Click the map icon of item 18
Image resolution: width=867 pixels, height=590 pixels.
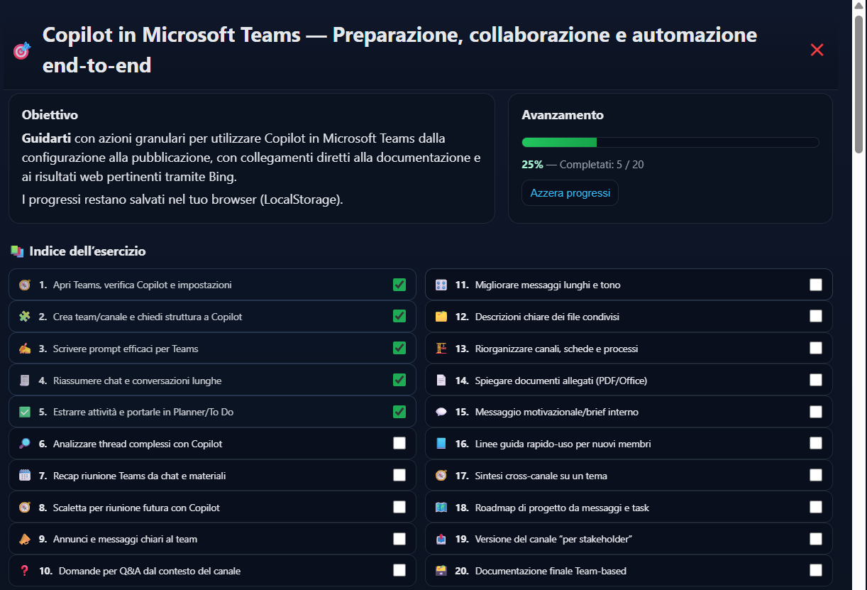pyautogui.click(x=441, y=508)
